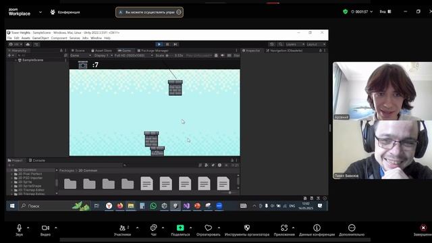Image resolution: width=432 pixels, height=243 pixels.
Task: Open the Unity global search icon
Action: tap(281, 45)
